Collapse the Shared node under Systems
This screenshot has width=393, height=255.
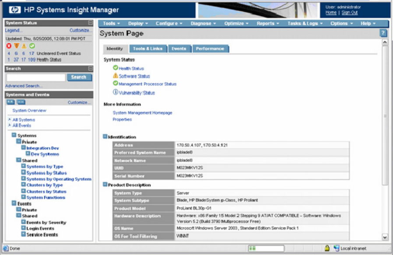pos(19,160)
